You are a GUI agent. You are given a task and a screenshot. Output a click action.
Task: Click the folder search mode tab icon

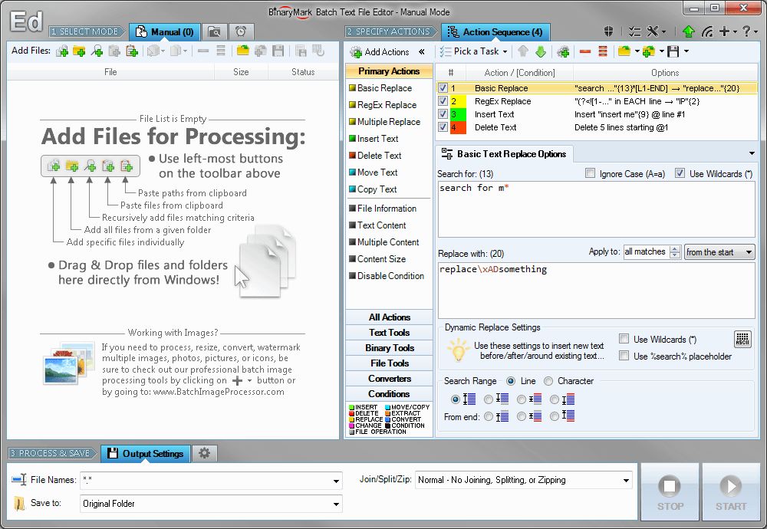click(214, 31)
